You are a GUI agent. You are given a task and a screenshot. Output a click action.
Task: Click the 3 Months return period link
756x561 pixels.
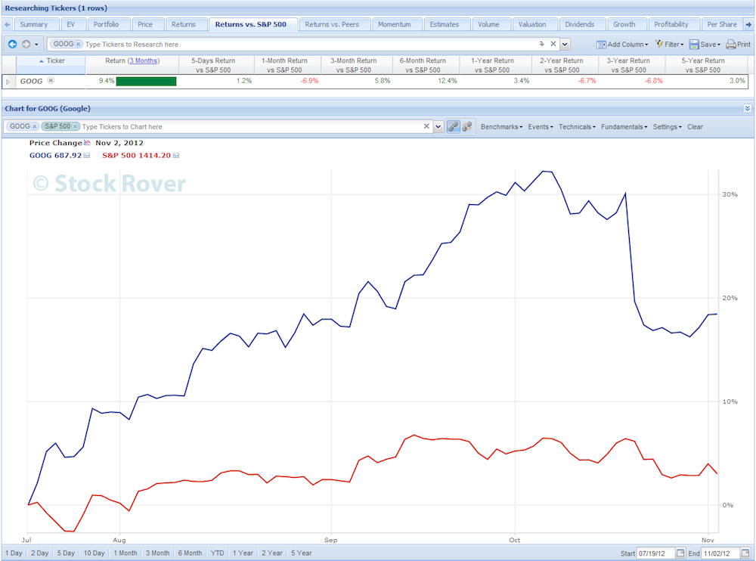click(x=143, y=60)
